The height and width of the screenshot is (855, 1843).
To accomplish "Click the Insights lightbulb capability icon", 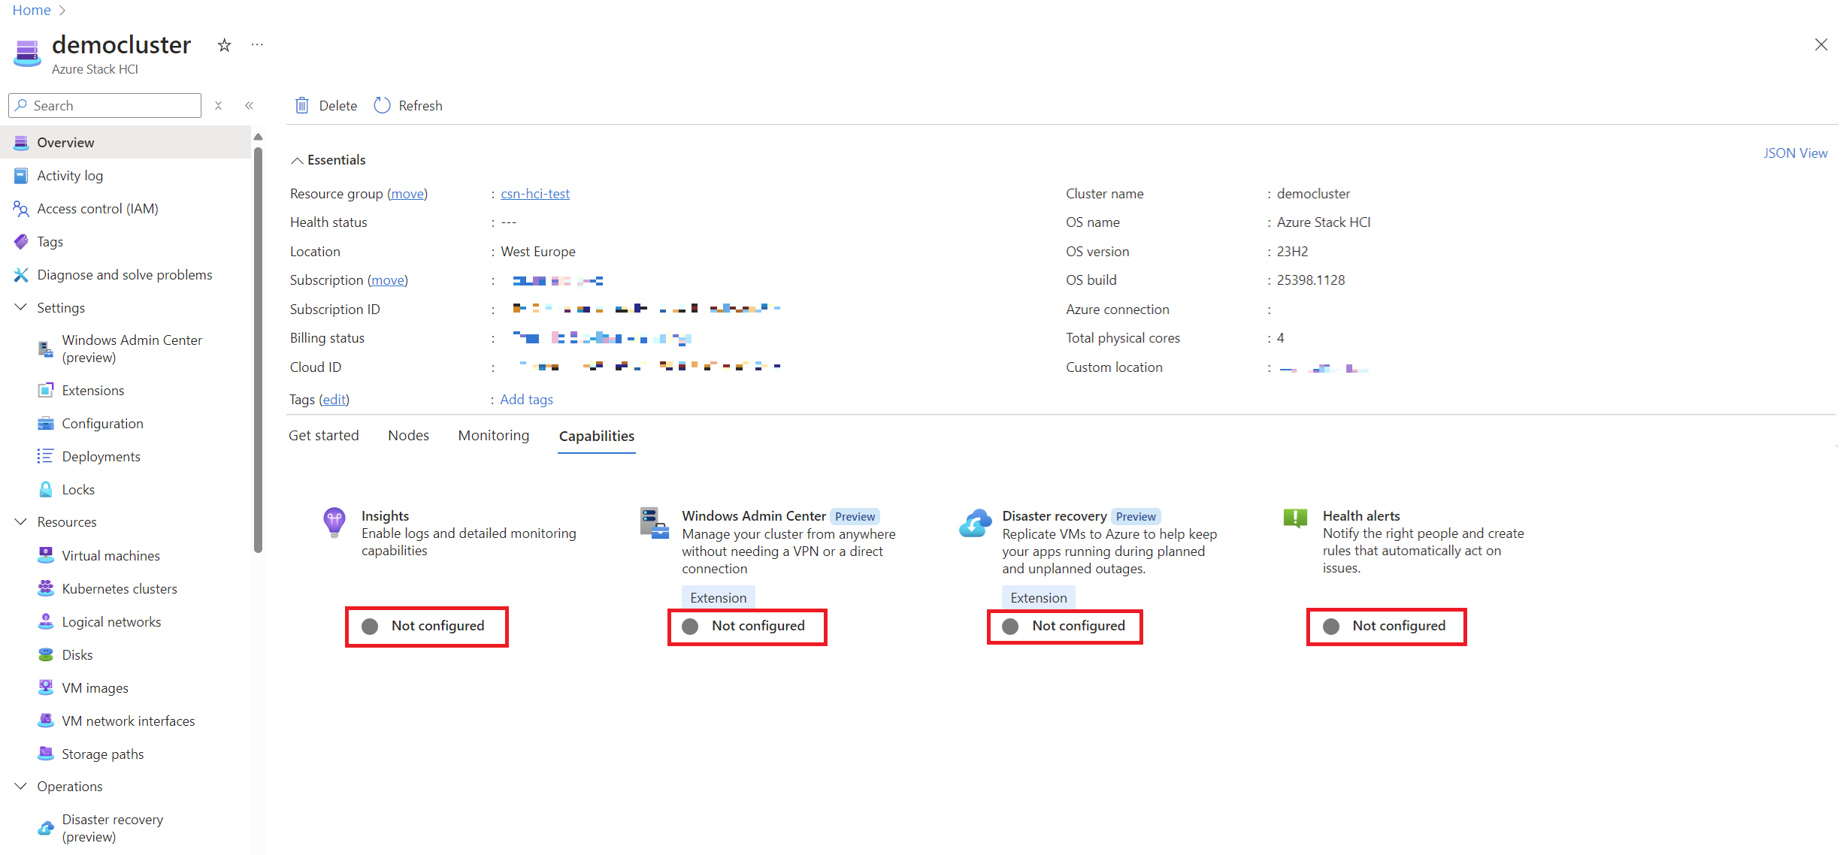I will pos(334,521).
